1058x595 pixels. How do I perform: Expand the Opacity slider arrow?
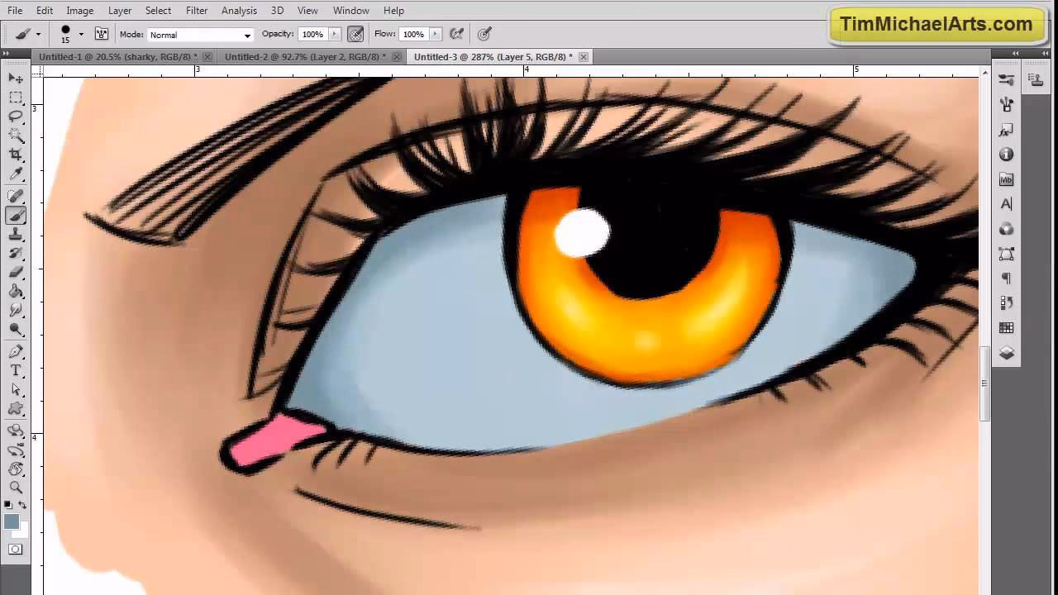click(335, 34)
